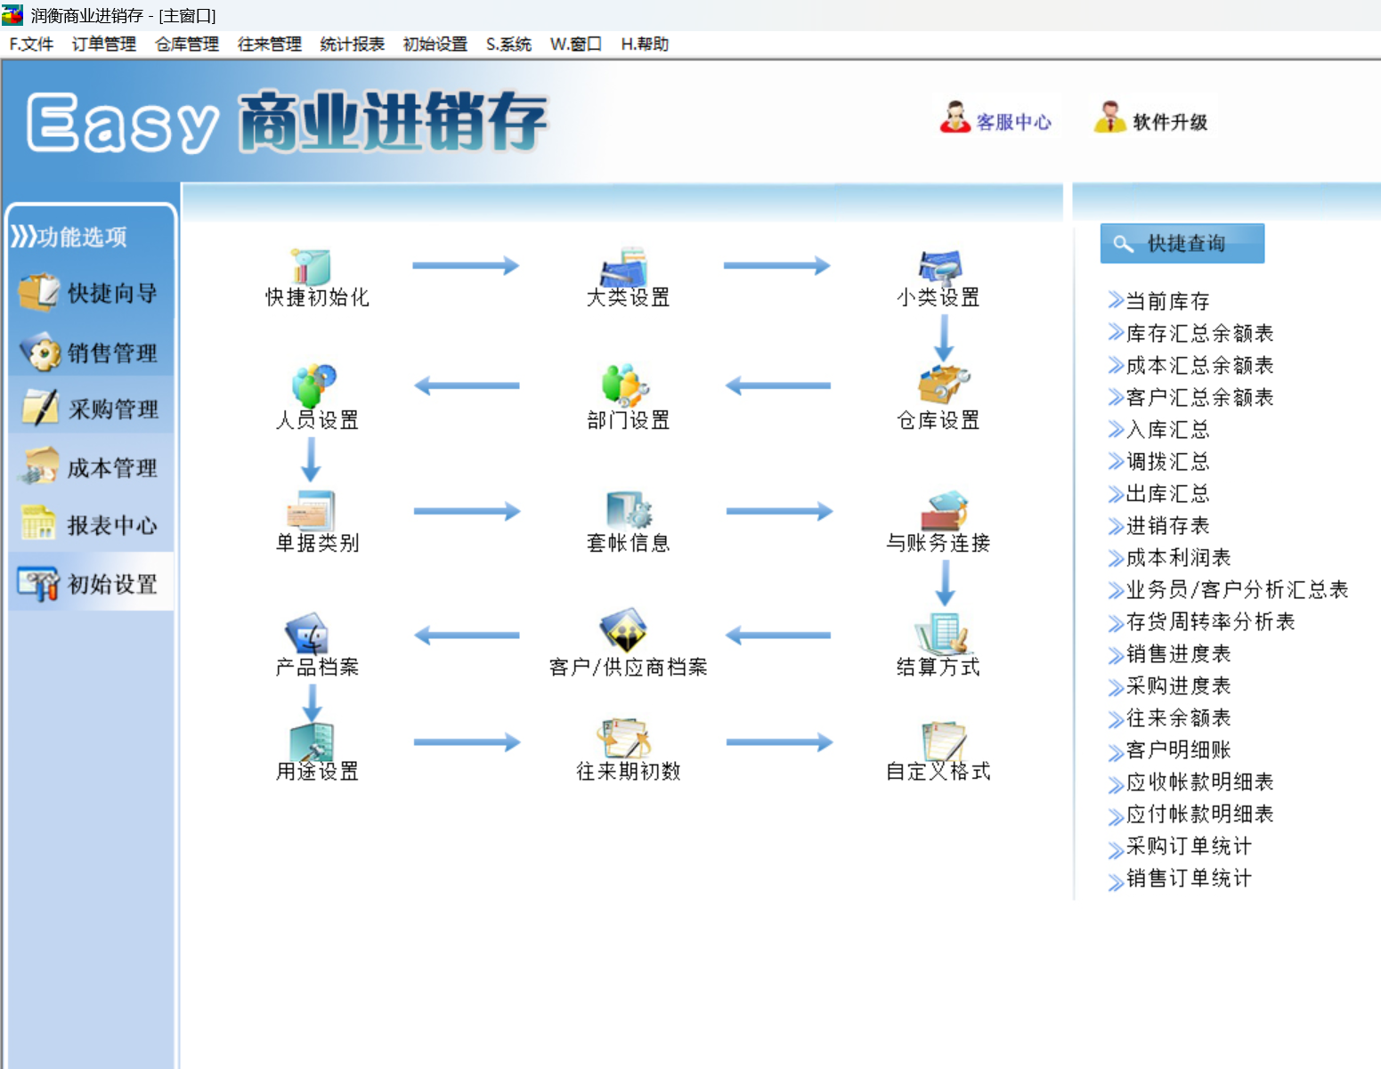Screen dimensions: 1381x1069
Task: Open the 自定义格式 custom format icon
Action: click(x=944, y=741)
